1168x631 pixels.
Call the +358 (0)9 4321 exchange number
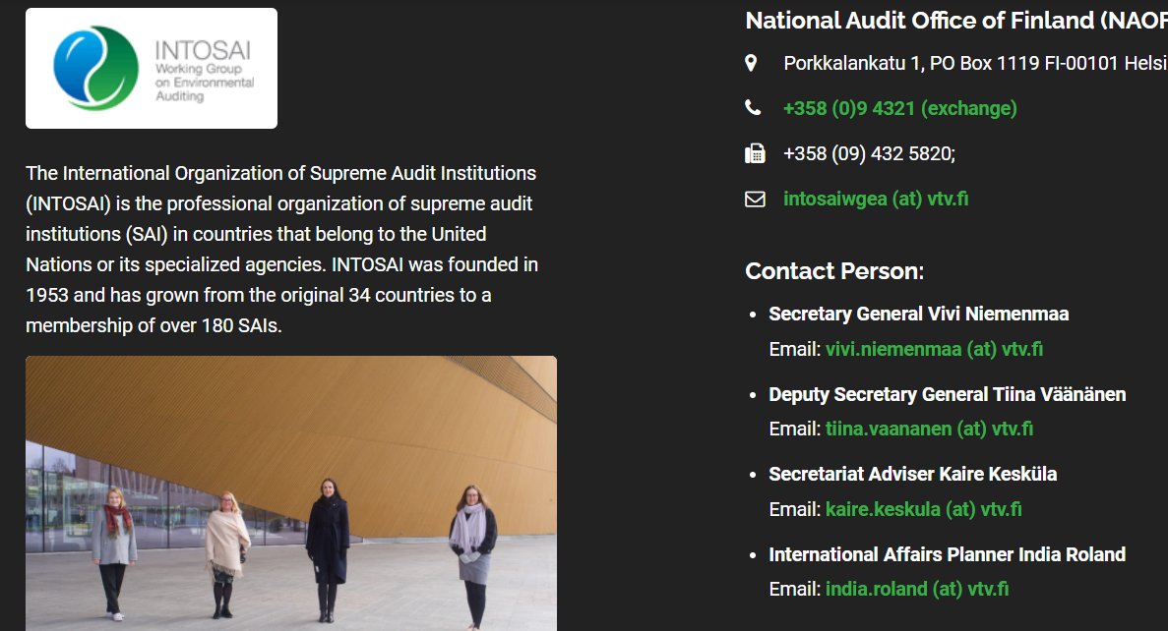pos(899,109)
